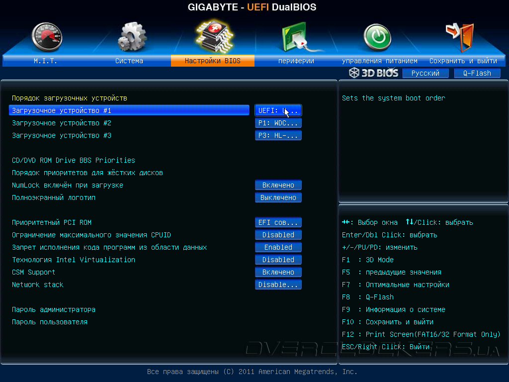Toggle CPUID limit Disabled value
509x382 pixels.
(278, 235)
